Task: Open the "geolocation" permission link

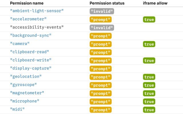Action: (26, 77)
